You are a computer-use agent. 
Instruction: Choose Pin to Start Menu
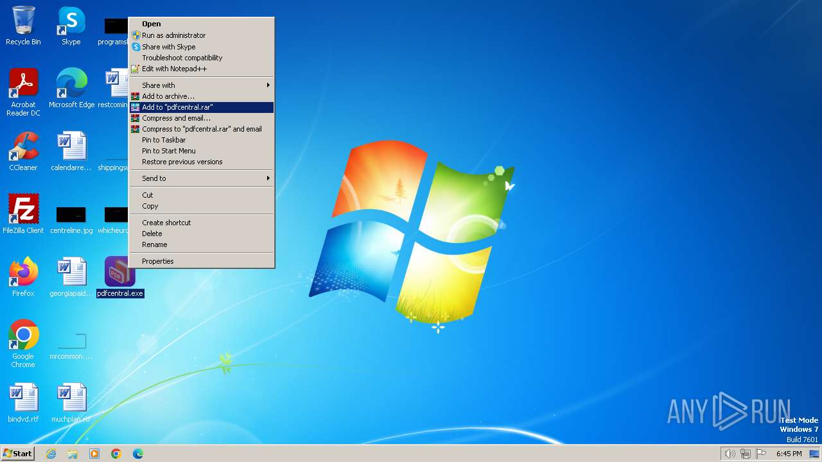pos(202,151)
